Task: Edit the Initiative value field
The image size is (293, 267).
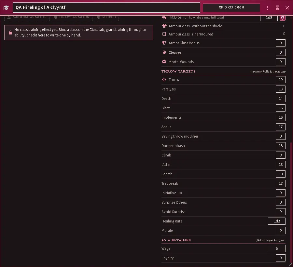Action: (281, 193)
